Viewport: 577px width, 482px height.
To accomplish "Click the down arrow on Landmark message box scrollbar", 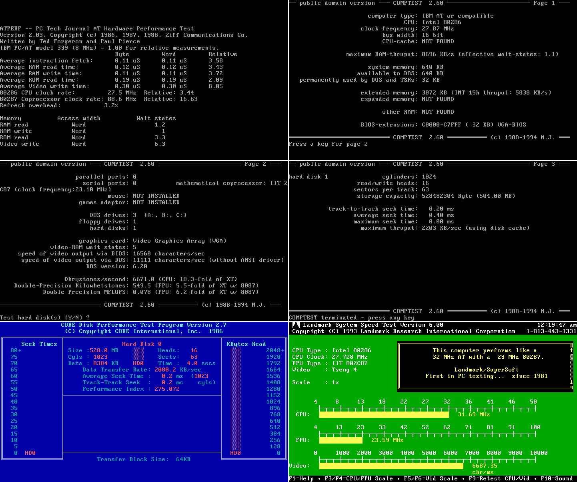I will [571, 382].
